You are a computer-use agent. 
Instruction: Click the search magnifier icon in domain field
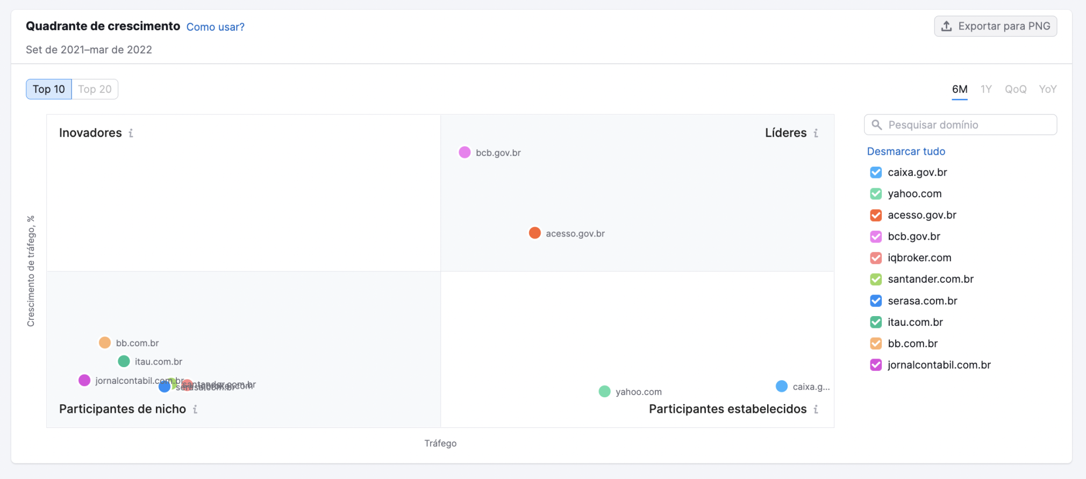click(877, 125)
